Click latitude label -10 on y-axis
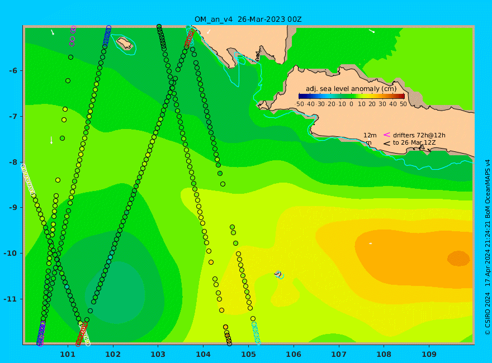This screenshot has width=492, height=363. [12, 254]
